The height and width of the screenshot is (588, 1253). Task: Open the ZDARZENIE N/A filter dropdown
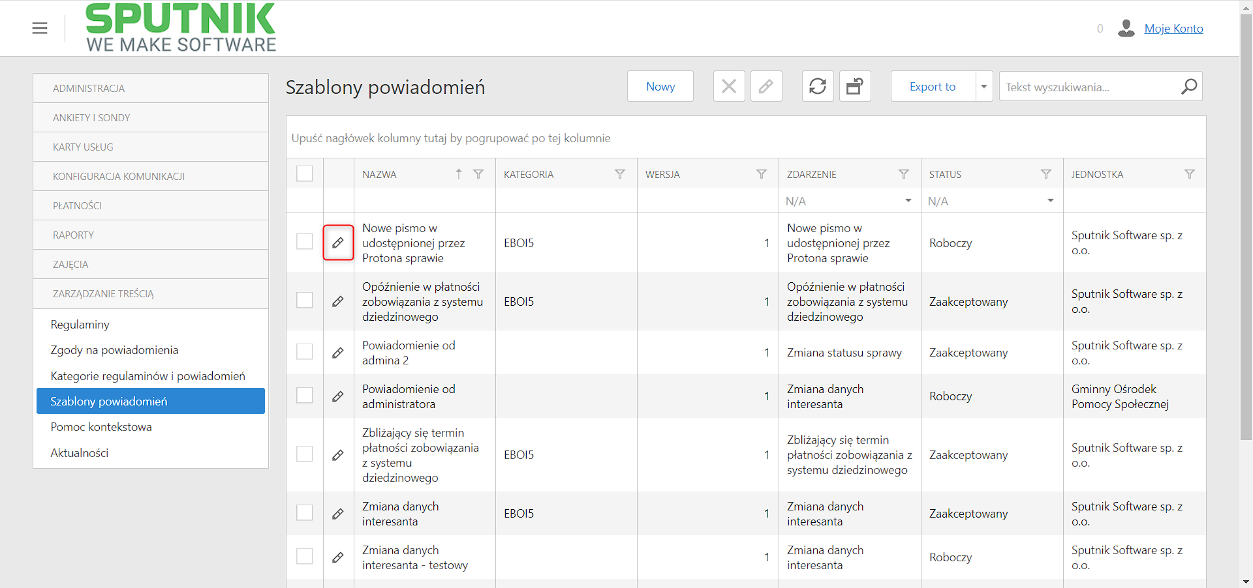tap(850, 201)
